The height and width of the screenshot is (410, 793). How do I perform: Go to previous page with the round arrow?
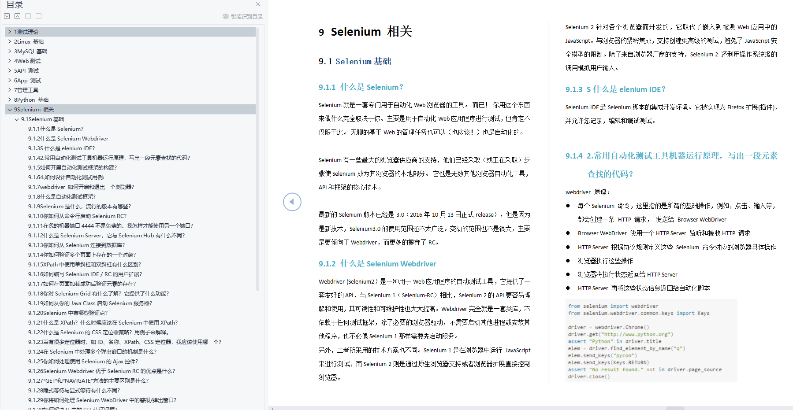click(x=292, y=202)
